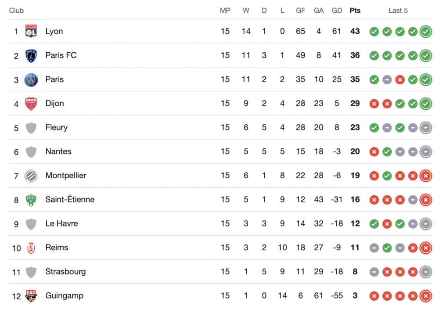Click the Dijon club crest icon
The height and width of the screenshot is (313, 439).
(x=31, y=104)
